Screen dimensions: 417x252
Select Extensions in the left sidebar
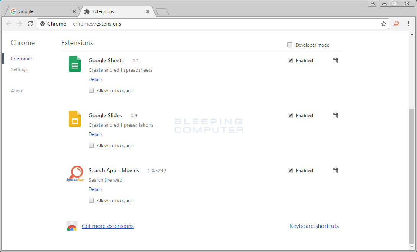22,58
